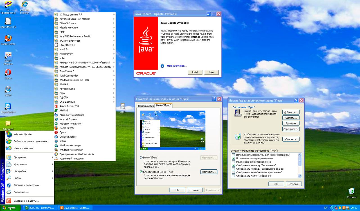Open NASPT Analyzer desktop shortcut
Screen dimensions: 360x211
8,56
